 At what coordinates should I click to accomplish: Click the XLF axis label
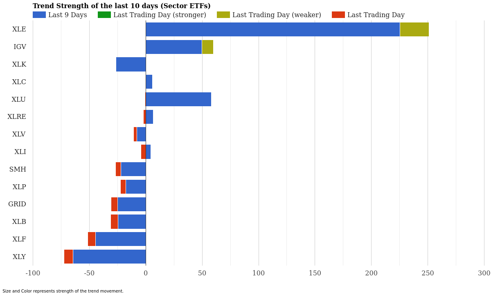pos(19,239)
